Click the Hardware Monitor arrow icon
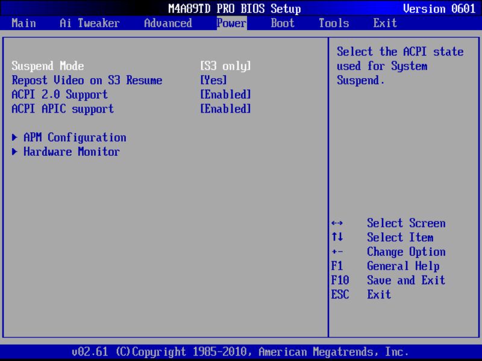The width and height of the screenshot is (482, 361). 14,152
